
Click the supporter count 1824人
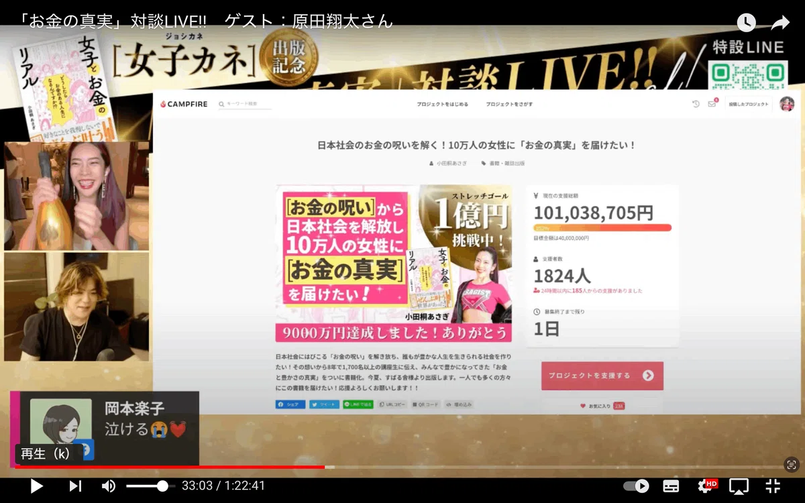tap(562, 276)
